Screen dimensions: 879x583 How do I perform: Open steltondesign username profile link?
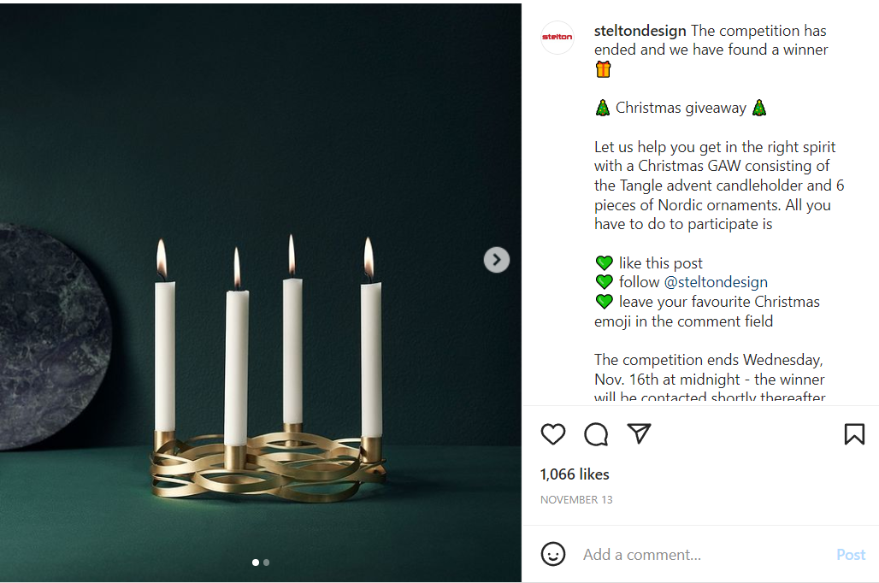(x=640, y=31)
